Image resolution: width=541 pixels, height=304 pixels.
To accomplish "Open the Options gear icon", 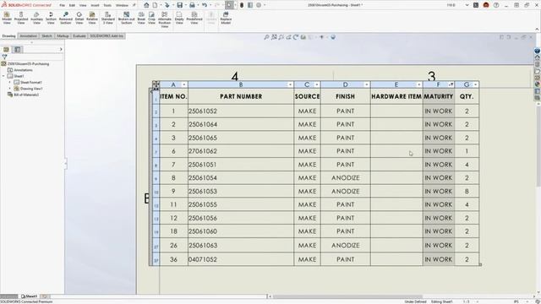I will (259, 5).
